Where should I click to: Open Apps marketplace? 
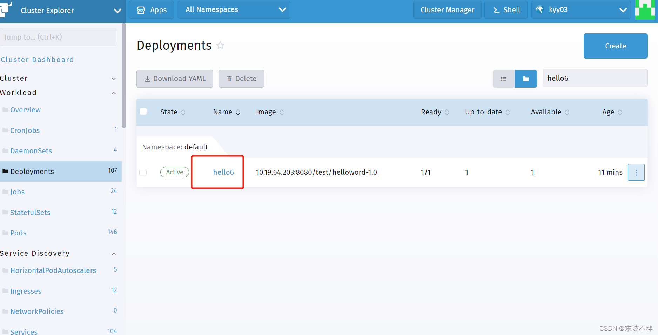click(x=152, y=10)
